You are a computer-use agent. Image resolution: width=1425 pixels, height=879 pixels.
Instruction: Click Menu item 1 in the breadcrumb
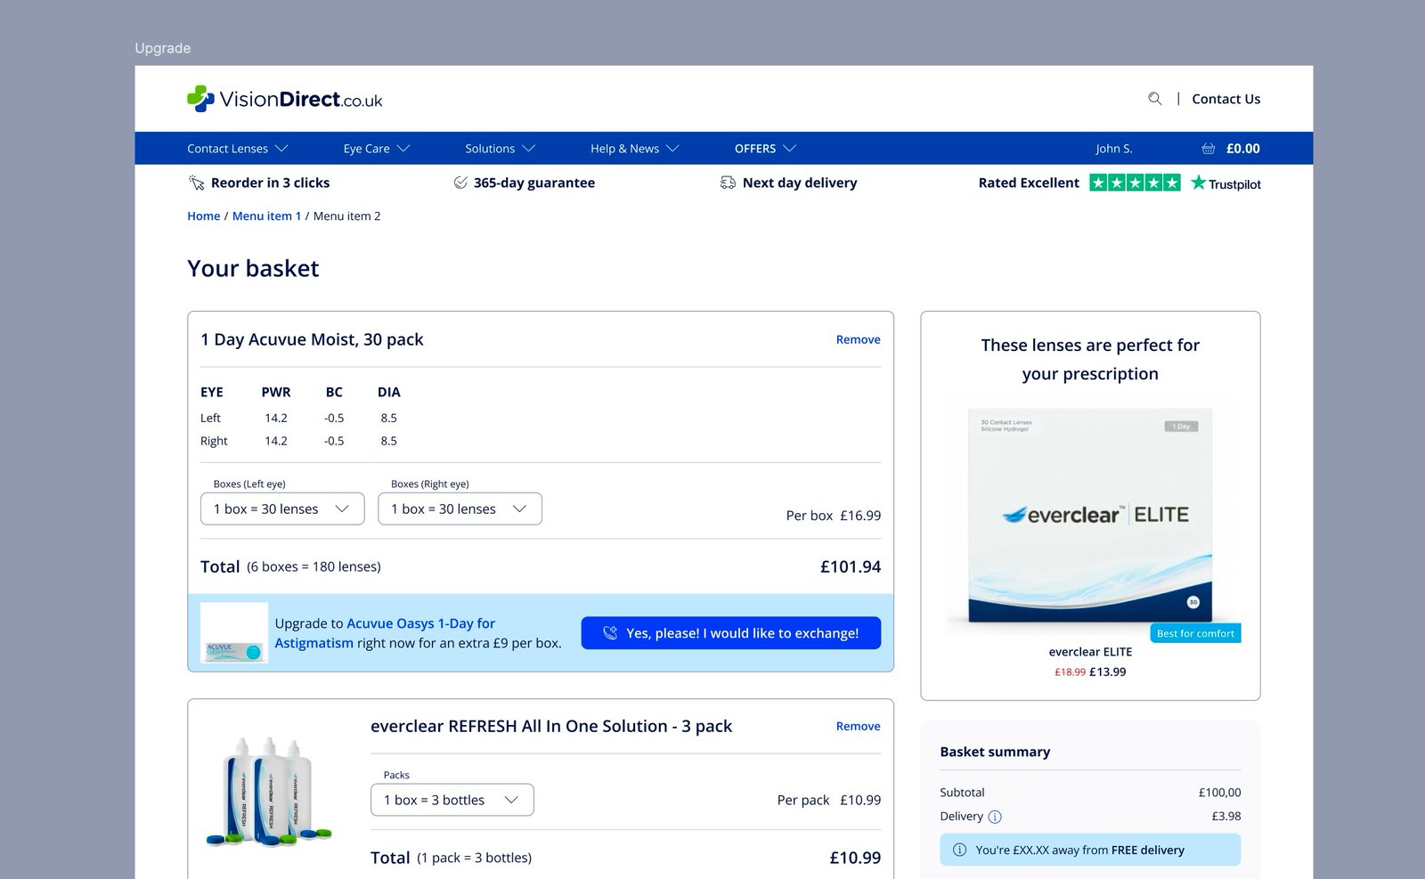[x=266, y=216]
